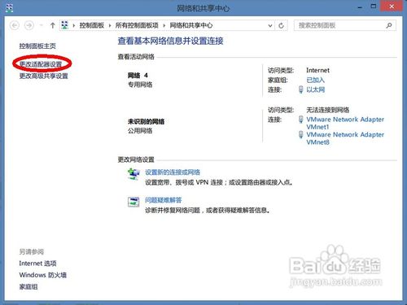Open VMware Network Adapter VMnet1 link
This screenshot has height=305, width=407.
(x=345, y=123)
